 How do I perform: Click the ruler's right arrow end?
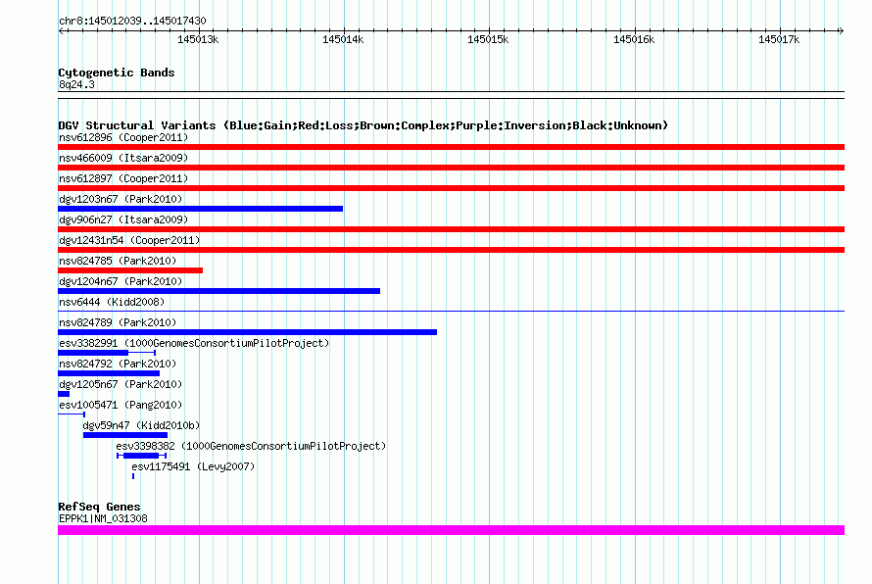[x=842, y=30]
